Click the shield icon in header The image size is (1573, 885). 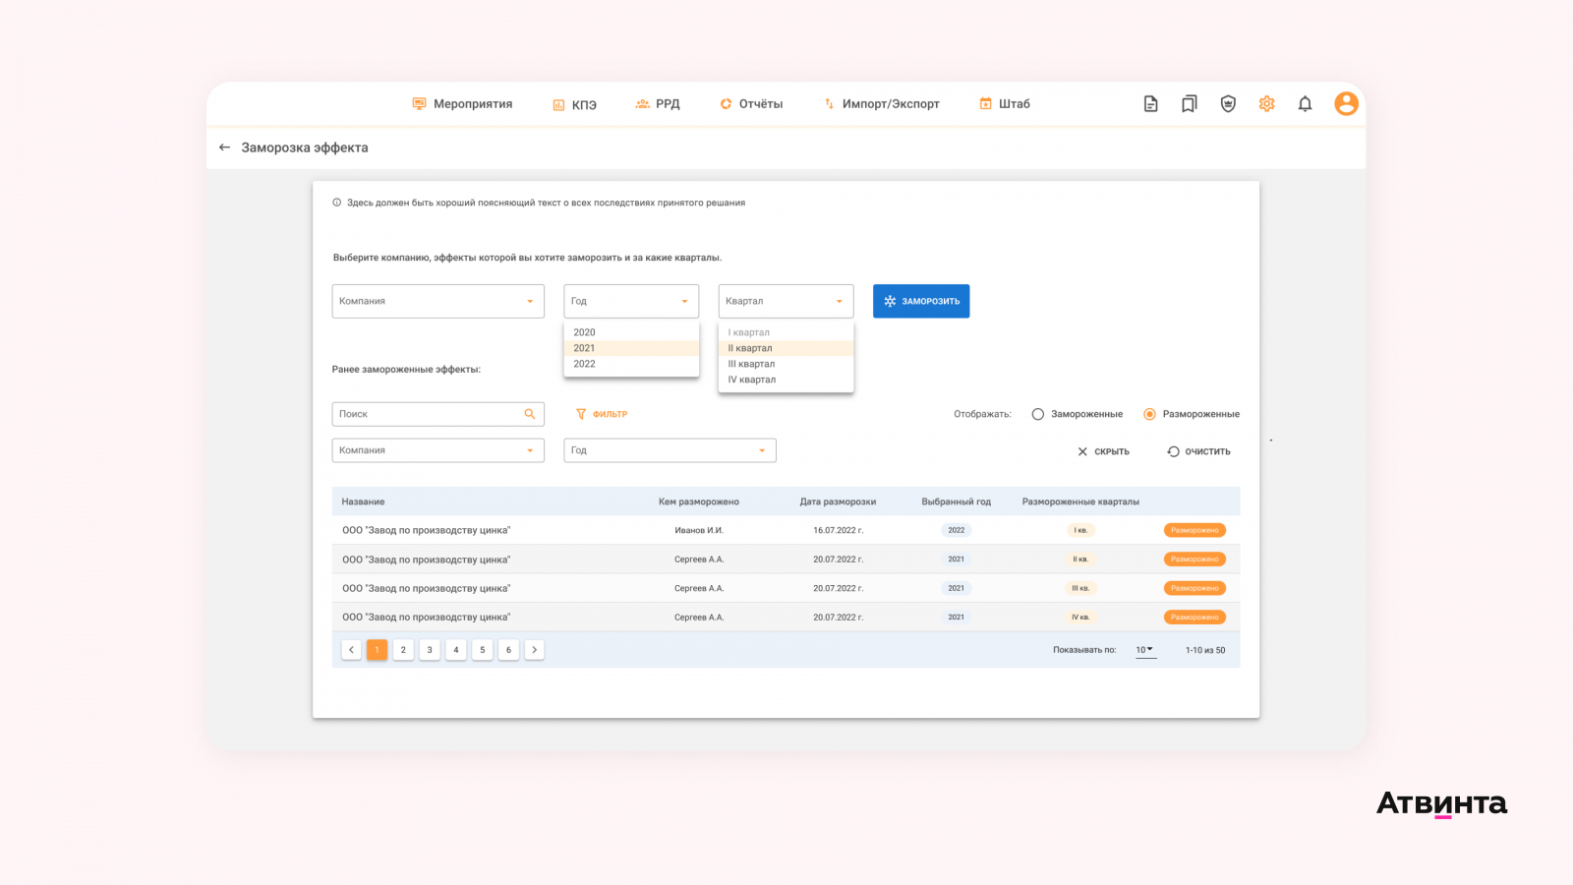1228,104
